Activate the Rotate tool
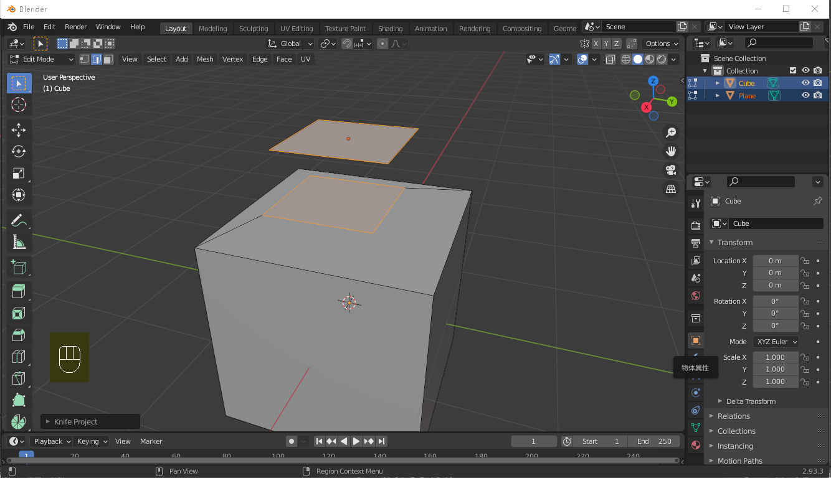Screen dimensions: 831x478 pyautogui.click(x=19, y=151)
